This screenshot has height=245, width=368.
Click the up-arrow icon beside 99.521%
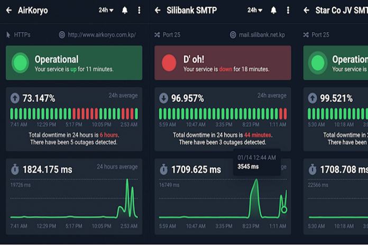(x=312, y=98)
